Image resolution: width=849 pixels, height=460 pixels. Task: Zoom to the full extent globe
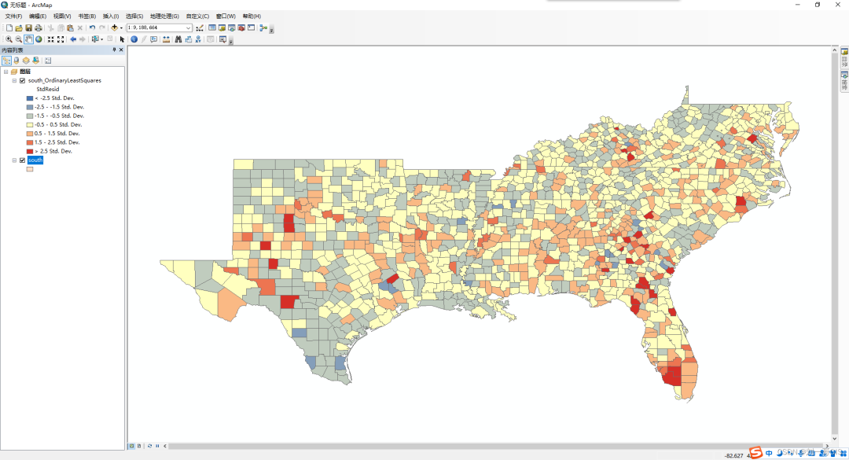pyautogui.click(x=39, y=39)
